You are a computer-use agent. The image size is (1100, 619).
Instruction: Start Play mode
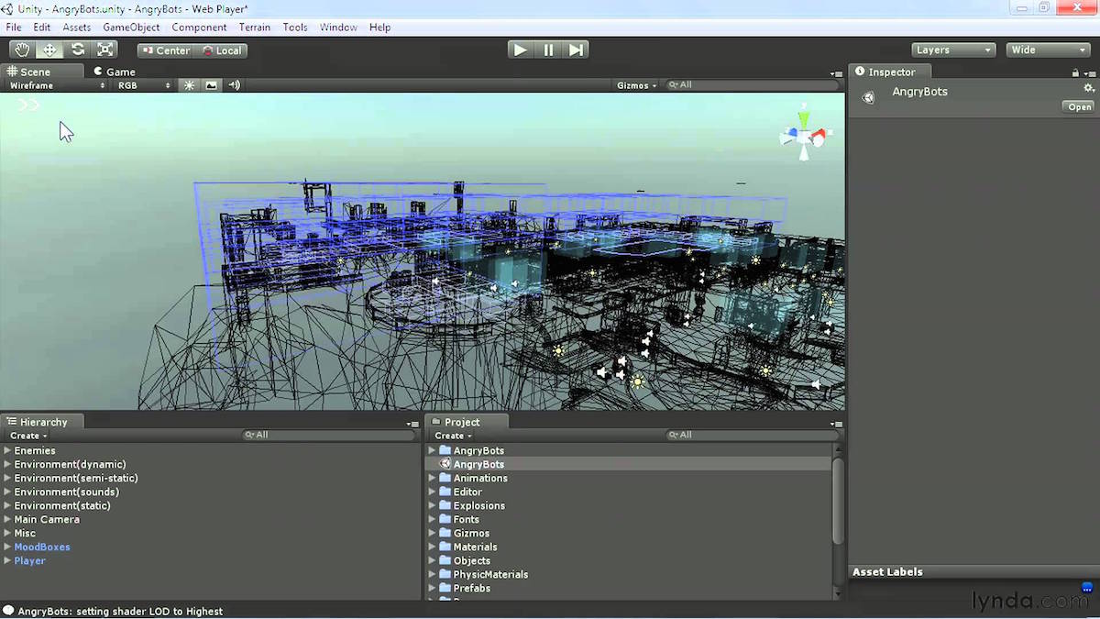click(520, 50)
